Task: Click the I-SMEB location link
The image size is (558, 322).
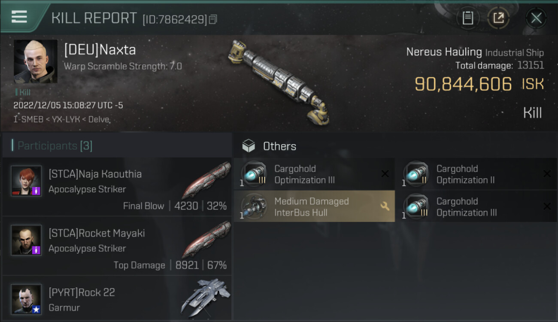Action: pos(28,119)
